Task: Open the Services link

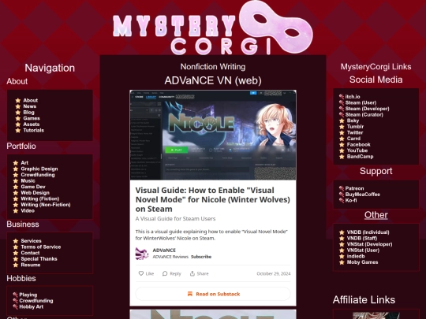Action: (x=32, y=241)
